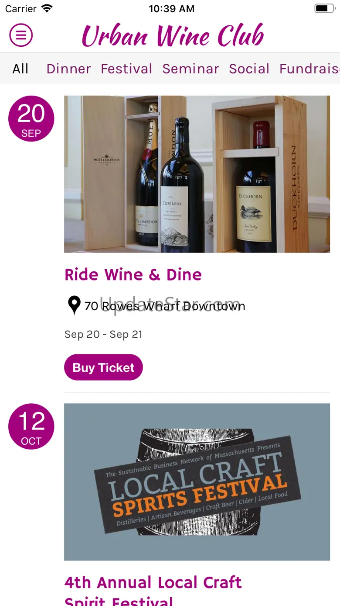Viewport: 340px width, 606px height.
Task: Tap the Wi-Fi status icon
Action: [x=46, y=8]
